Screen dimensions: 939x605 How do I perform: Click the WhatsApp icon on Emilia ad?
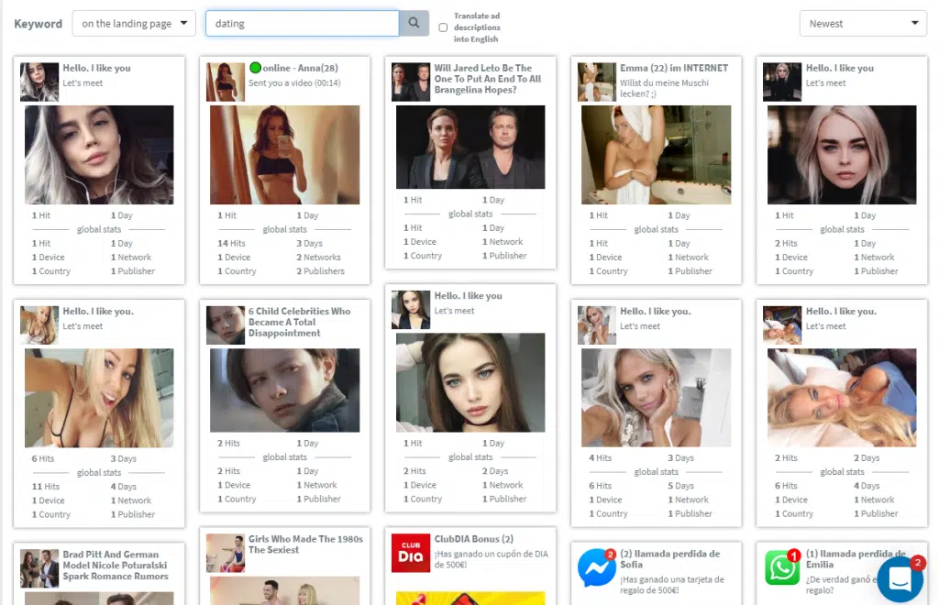[782, 567]
